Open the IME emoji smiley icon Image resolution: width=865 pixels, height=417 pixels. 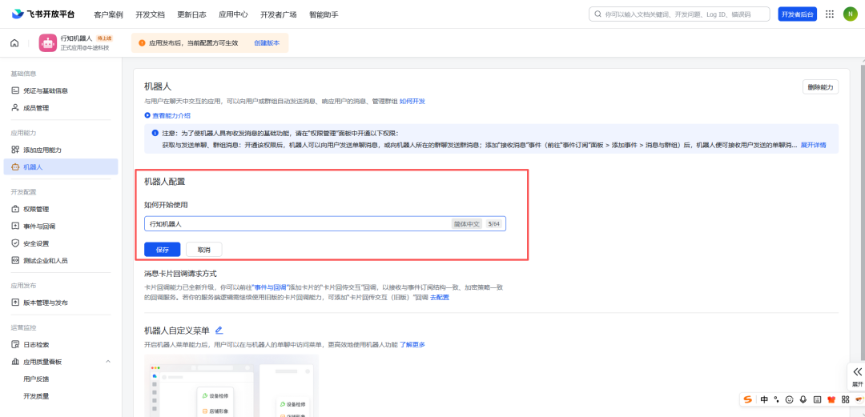(790, 399)
